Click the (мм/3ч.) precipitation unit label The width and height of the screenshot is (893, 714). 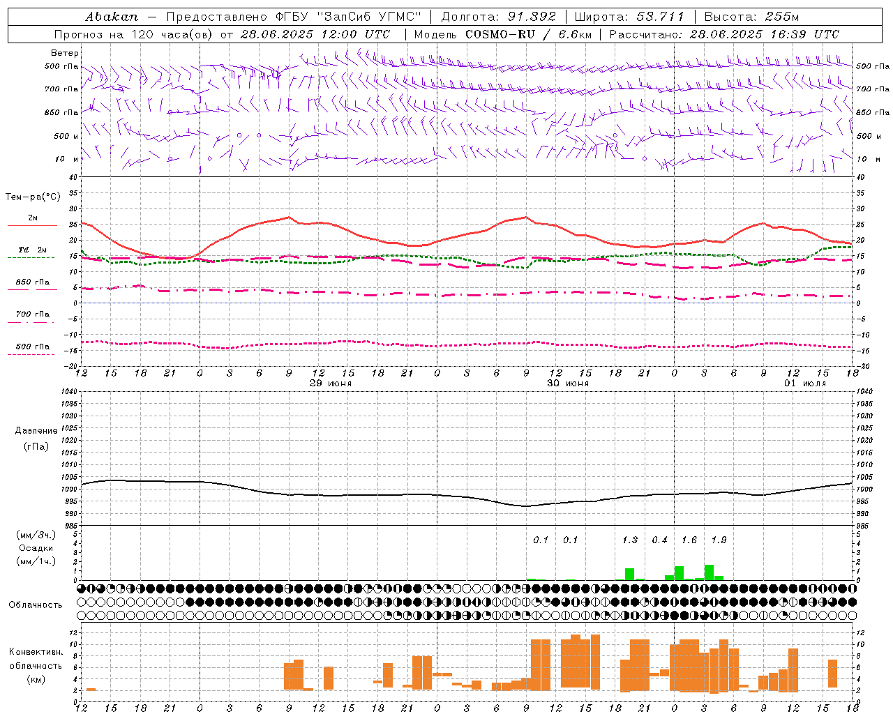coord(36,535)
